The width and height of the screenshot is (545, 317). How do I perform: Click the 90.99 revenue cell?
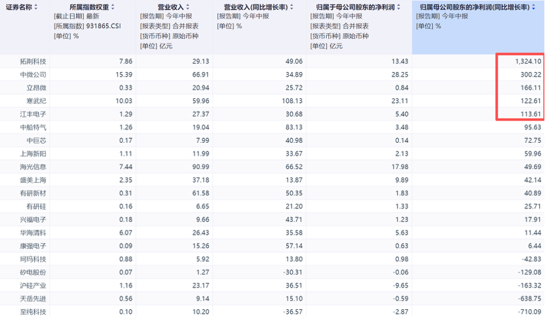coord(201,167)
